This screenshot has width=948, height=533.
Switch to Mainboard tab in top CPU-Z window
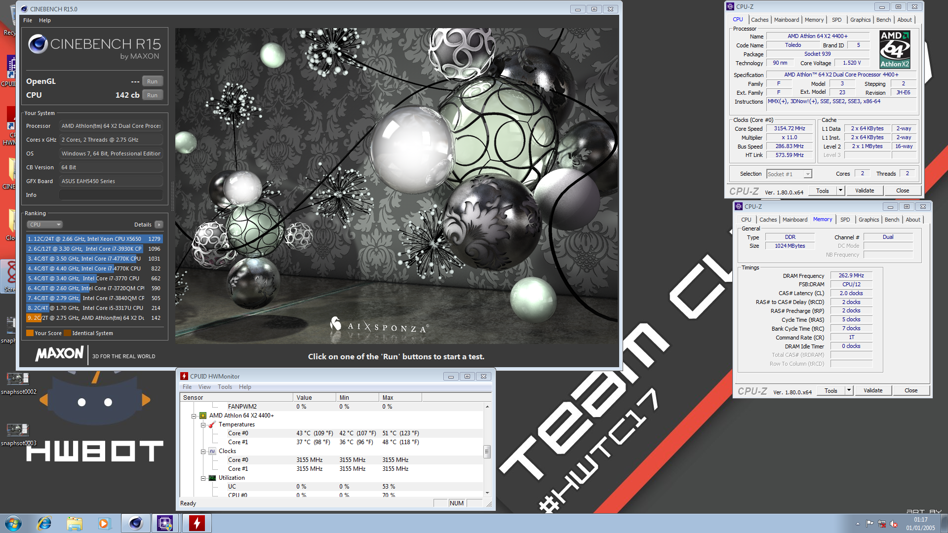tap(787, 20)
